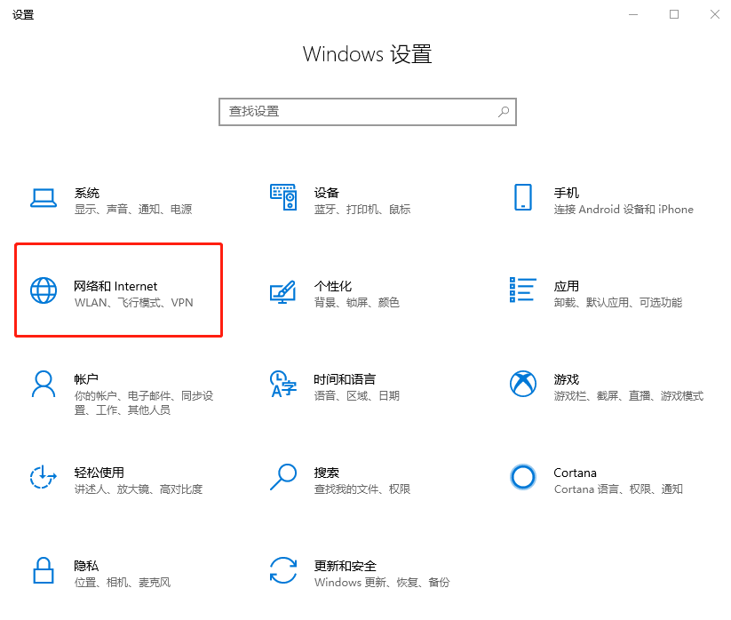Click the text 背景、锁屏、颜色
The image size is (731, 620).
tap(357, 303)
